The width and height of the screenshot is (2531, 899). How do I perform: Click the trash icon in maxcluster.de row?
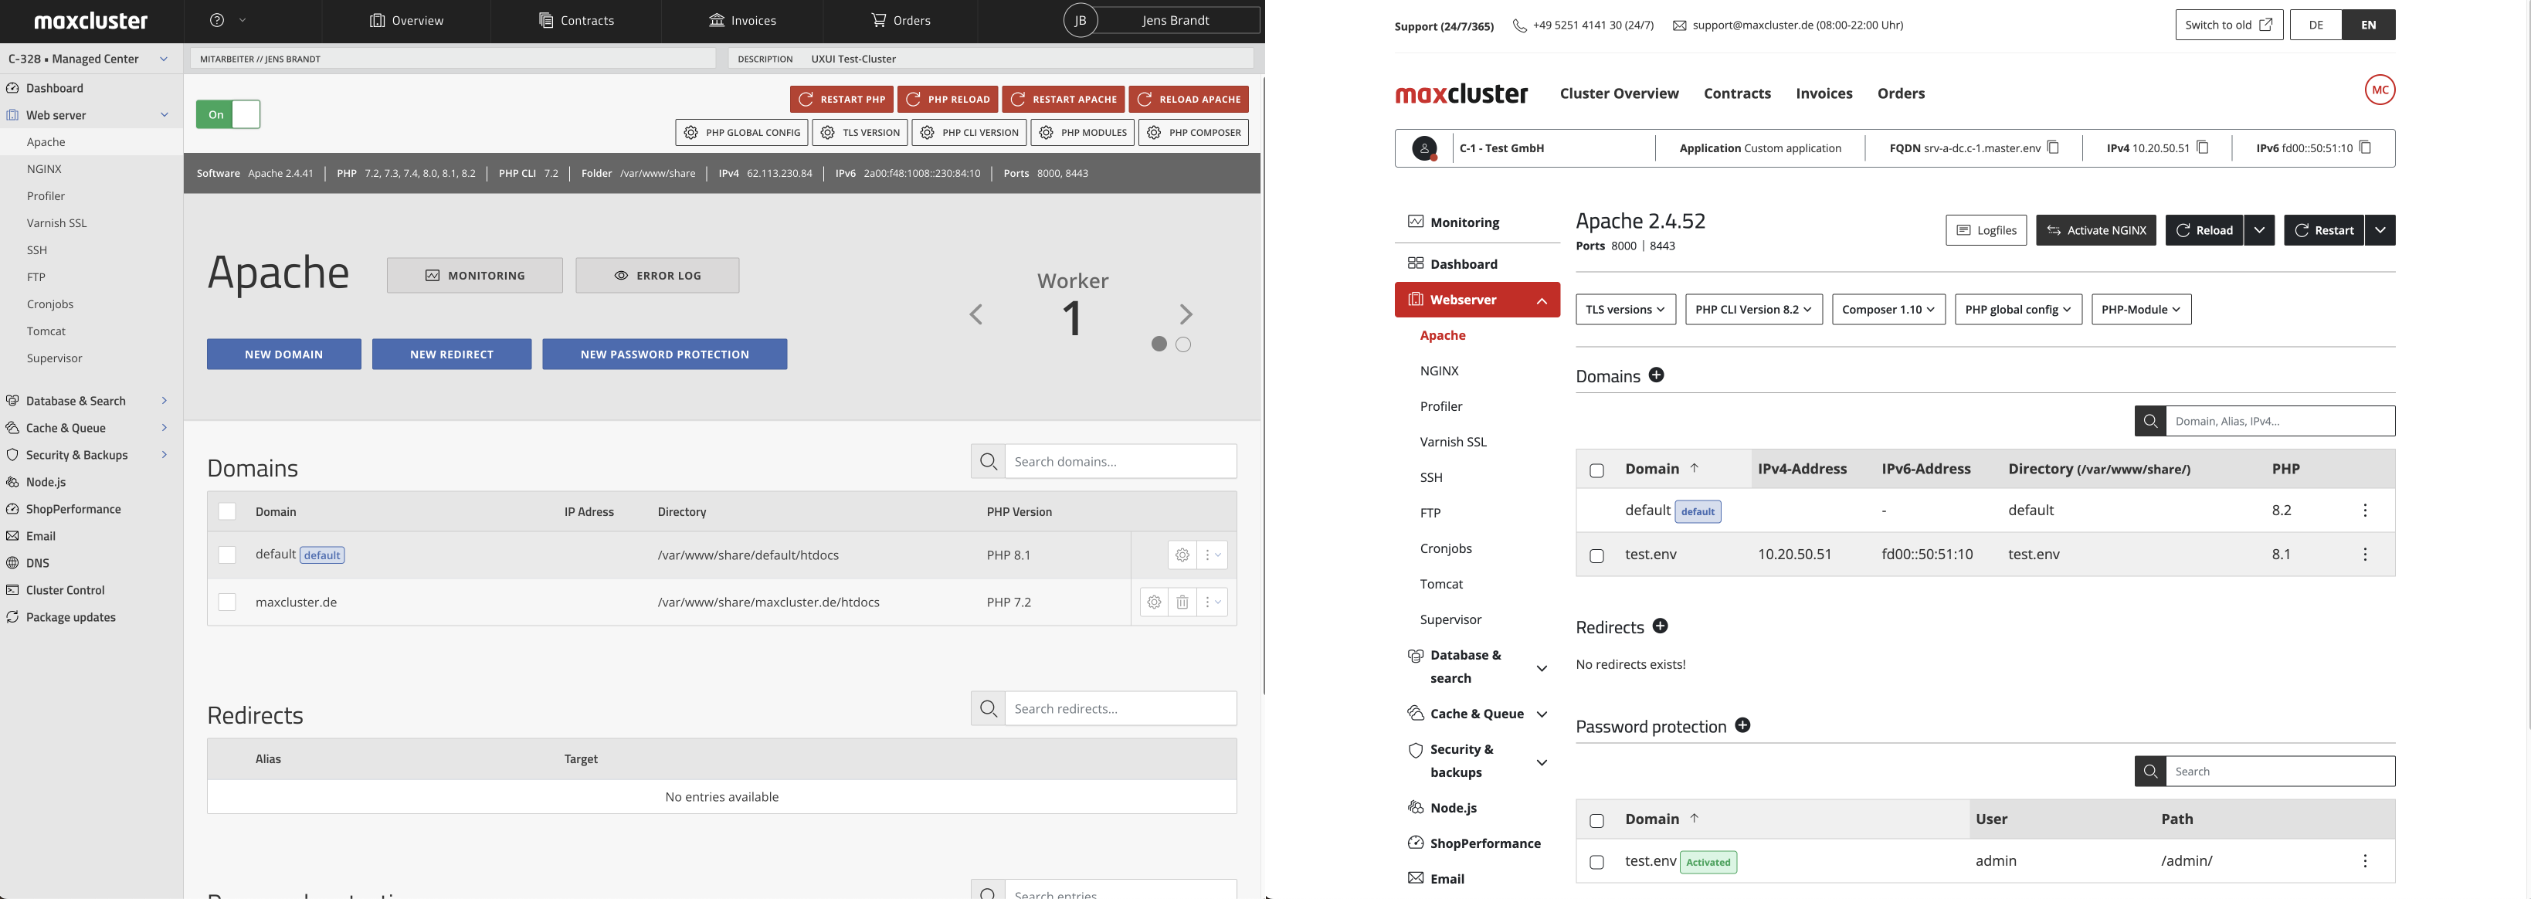[x=1183, y=602]
